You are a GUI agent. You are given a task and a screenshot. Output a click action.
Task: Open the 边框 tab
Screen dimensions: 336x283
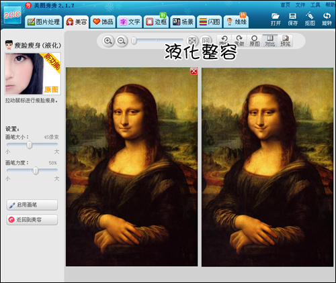point(156,22)
